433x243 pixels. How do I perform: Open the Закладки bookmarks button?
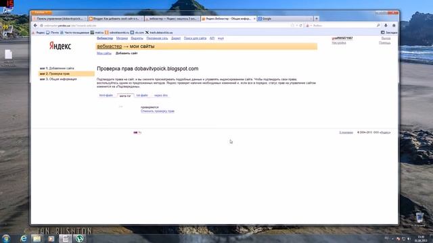pos(389,32)
